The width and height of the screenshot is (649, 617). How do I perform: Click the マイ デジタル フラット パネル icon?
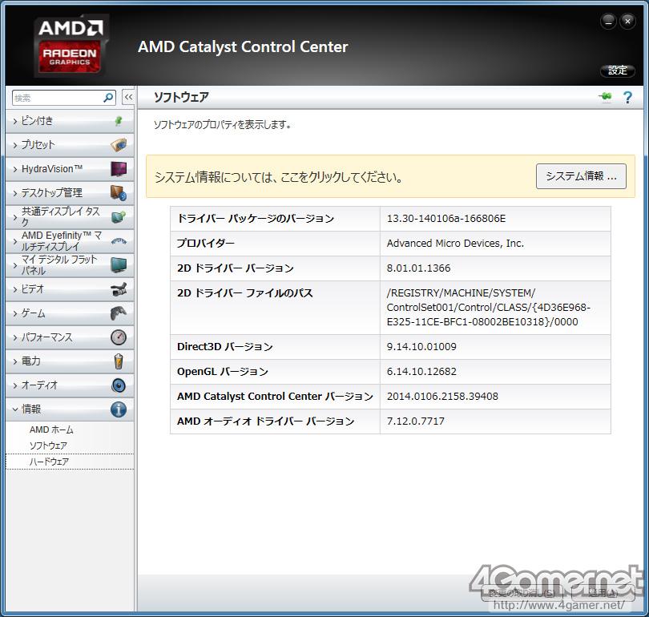tap(119, 265)
